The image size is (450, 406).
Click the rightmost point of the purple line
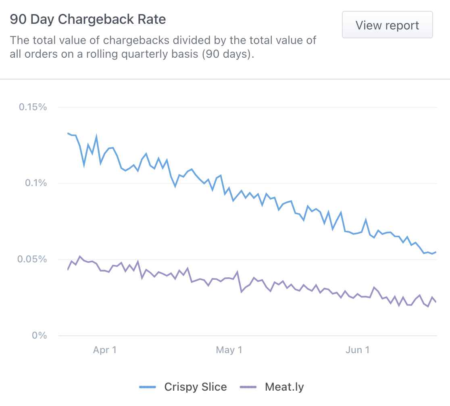(436, 302)
